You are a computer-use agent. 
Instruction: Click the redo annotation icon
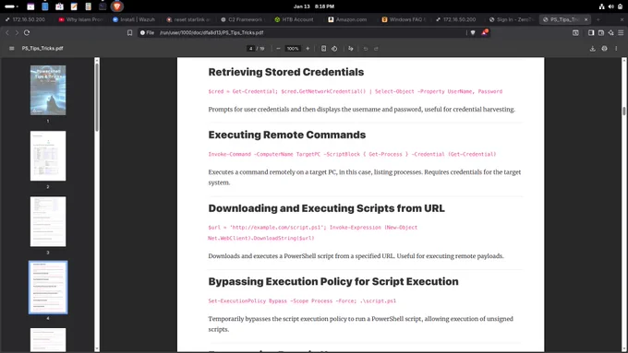[376, 48]
